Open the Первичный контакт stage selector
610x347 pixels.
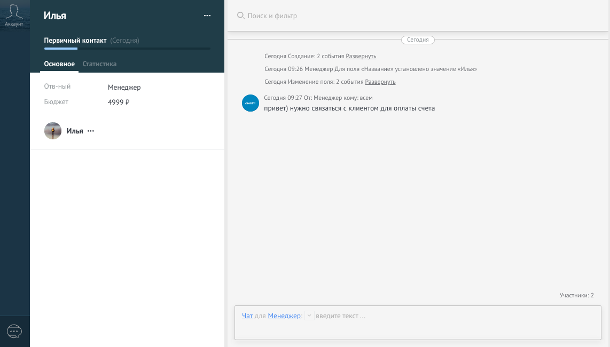tap(75, 41)
